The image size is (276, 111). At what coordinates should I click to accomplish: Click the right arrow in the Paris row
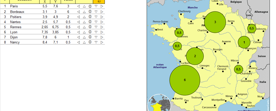pos(102,6)
